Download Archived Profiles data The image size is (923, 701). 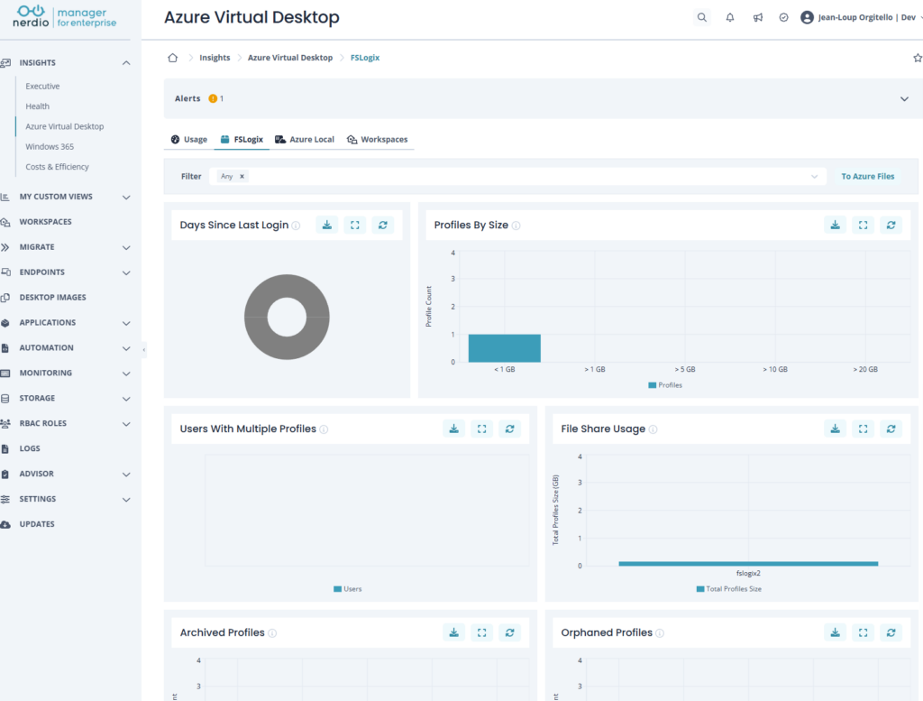tap(454, 632)
